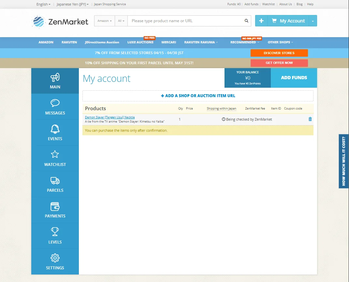Expand the Recommended shops menu
349x282 pixels.
pyautogui.click(x=245, y=42)
